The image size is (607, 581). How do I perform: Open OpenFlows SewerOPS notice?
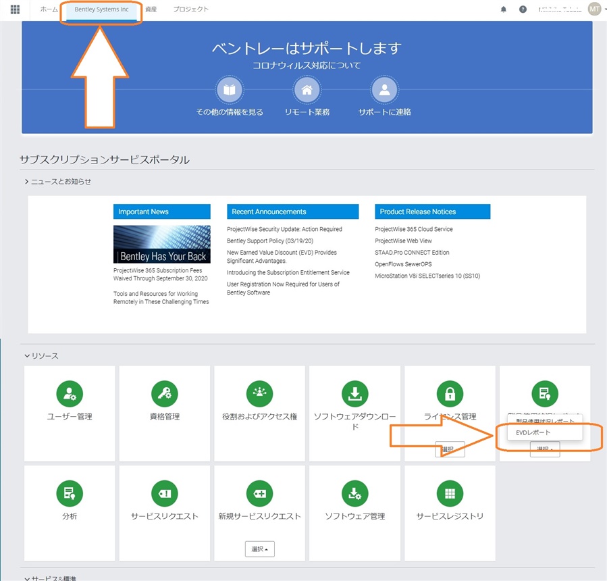pyautogui.click(x=403, y=264)
